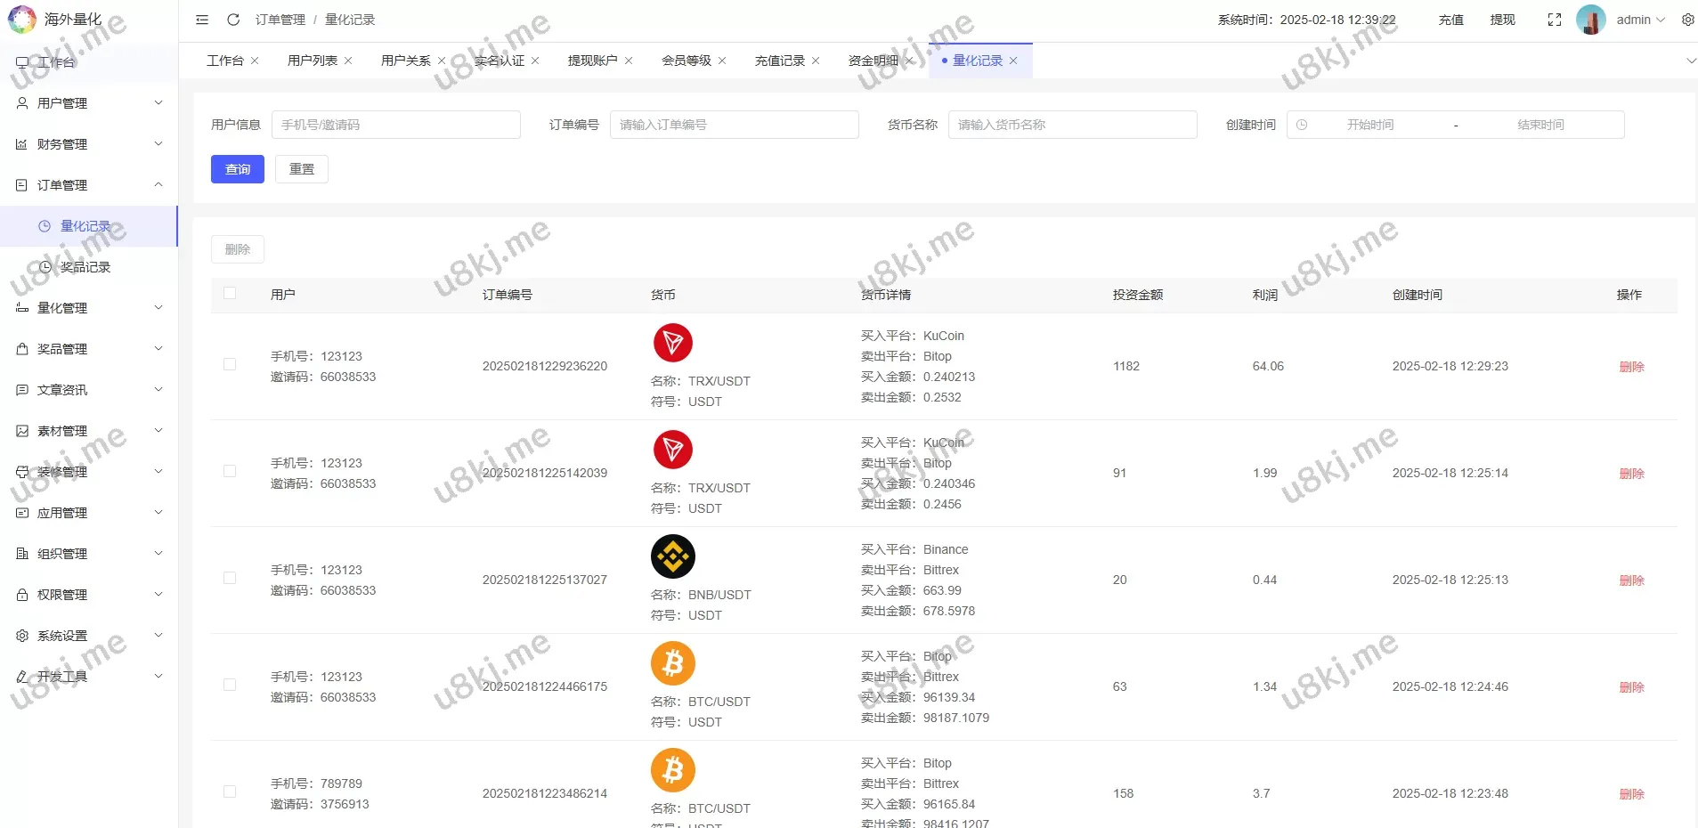Enter fullscreen mode via the expand icon
This screenshot has height=828, width=1698.
pos(1555,20)
